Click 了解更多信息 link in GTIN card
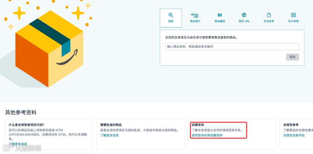 (x=18, y=143)
